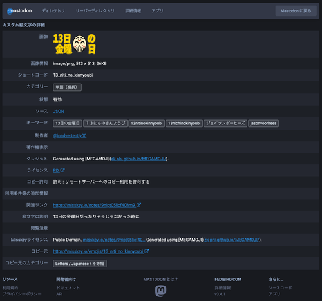This screenshot has height=301, width=322.
Task: Select shortcode text 13_niti_no_kinnyoubi
Action: point(73,75)
